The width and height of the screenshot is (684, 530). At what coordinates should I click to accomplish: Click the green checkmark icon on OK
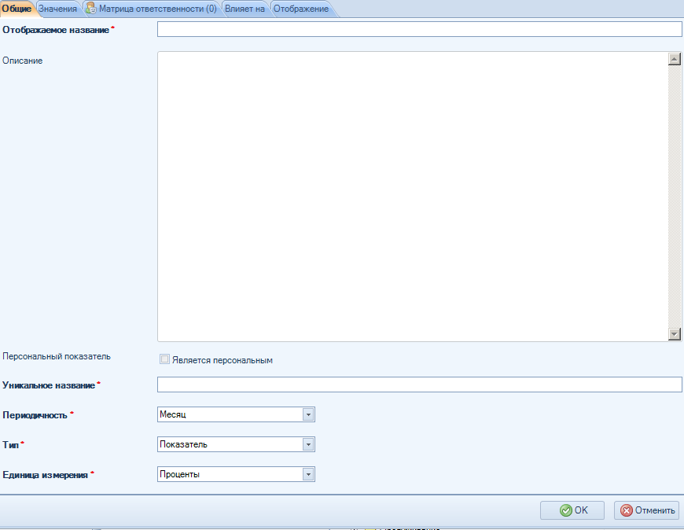pos(565,510)
